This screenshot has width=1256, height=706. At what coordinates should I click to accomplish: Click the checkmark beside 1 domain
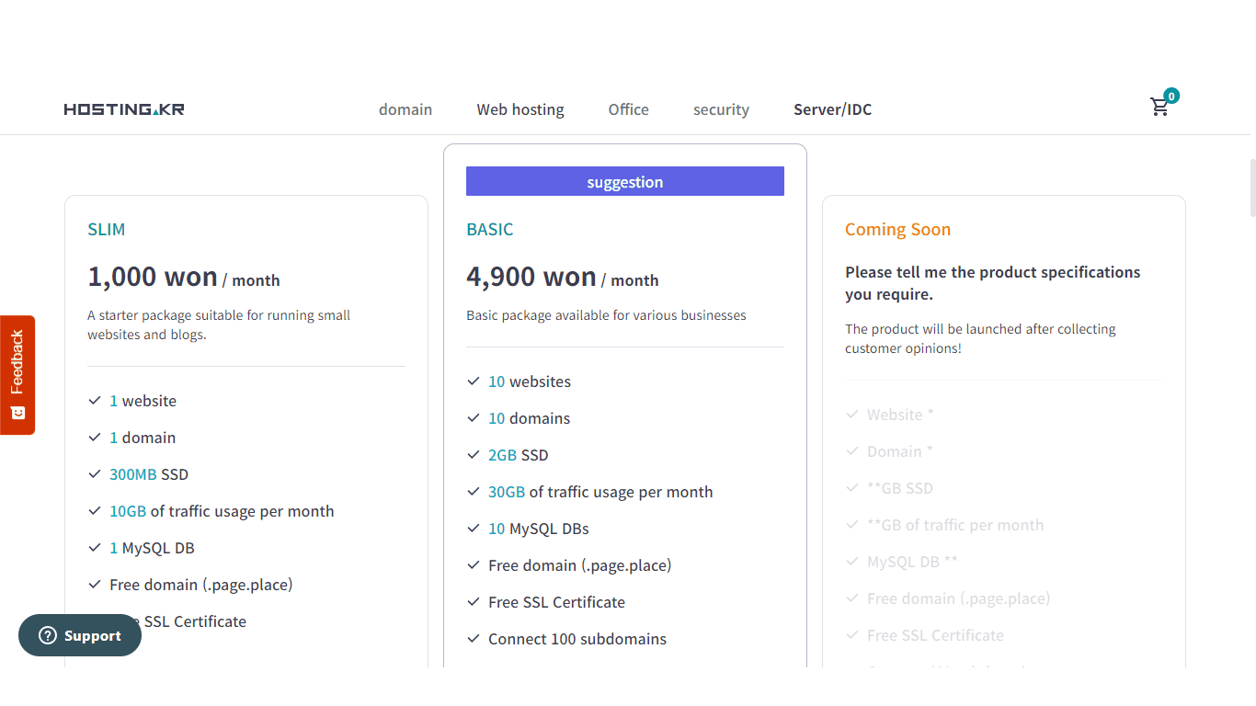95,438
